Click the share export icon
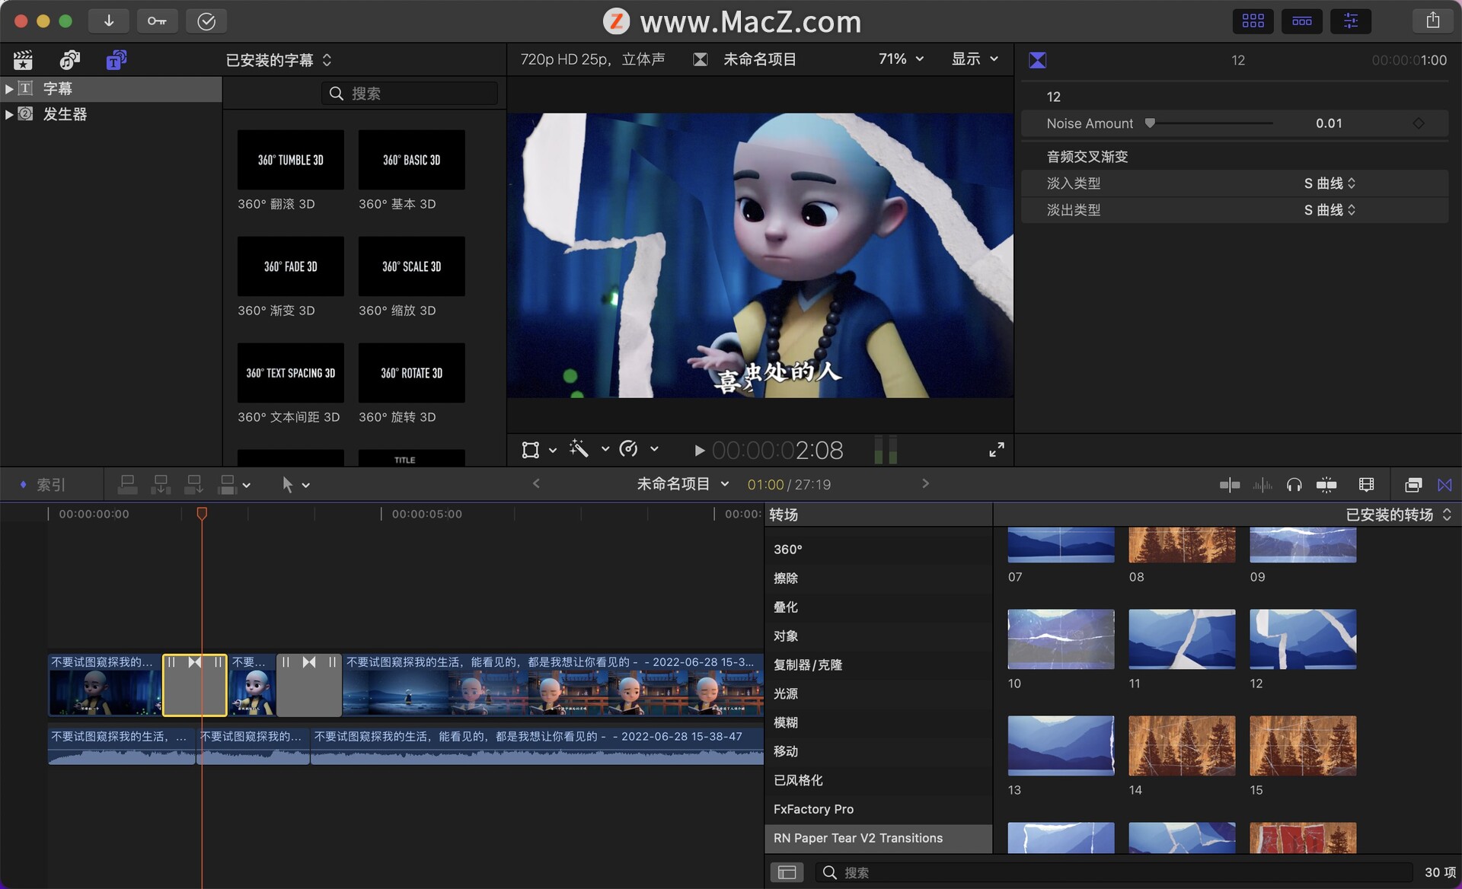 click(1432, 21)
